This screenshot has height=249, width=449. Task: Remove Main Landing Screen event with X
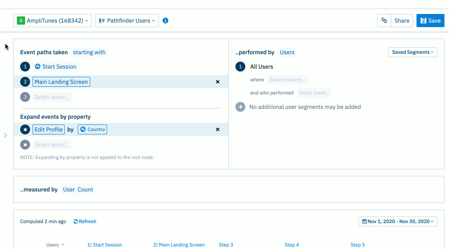click(218, 82)
